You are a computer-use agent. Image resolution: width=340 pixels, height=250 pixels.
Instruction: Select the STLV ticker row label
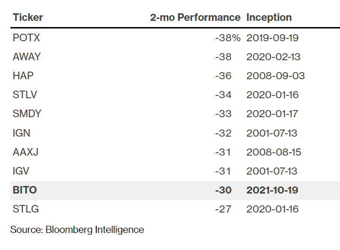coord(25,95)
